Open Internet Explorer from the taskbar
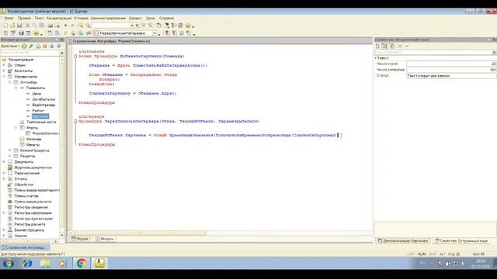Viewport: 497px width, 279px height. [x=27, y=263]
